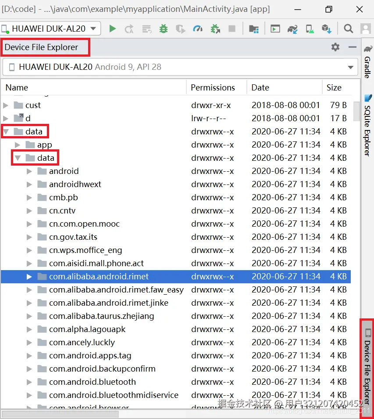
Task: Open Device File Explorer settings gear
Action: pos(335,47)
